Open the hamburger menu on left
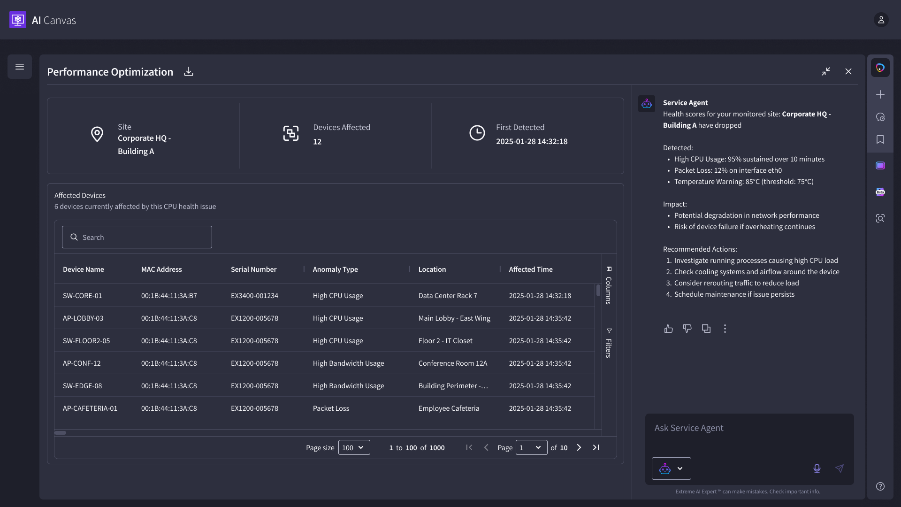The width and height of the screenshot is (901, 507). click(20, 67)
